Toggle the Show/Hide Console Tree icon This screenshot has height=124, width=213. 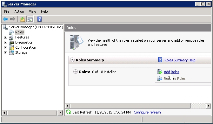pyautogui.click(x=30, y=19)
